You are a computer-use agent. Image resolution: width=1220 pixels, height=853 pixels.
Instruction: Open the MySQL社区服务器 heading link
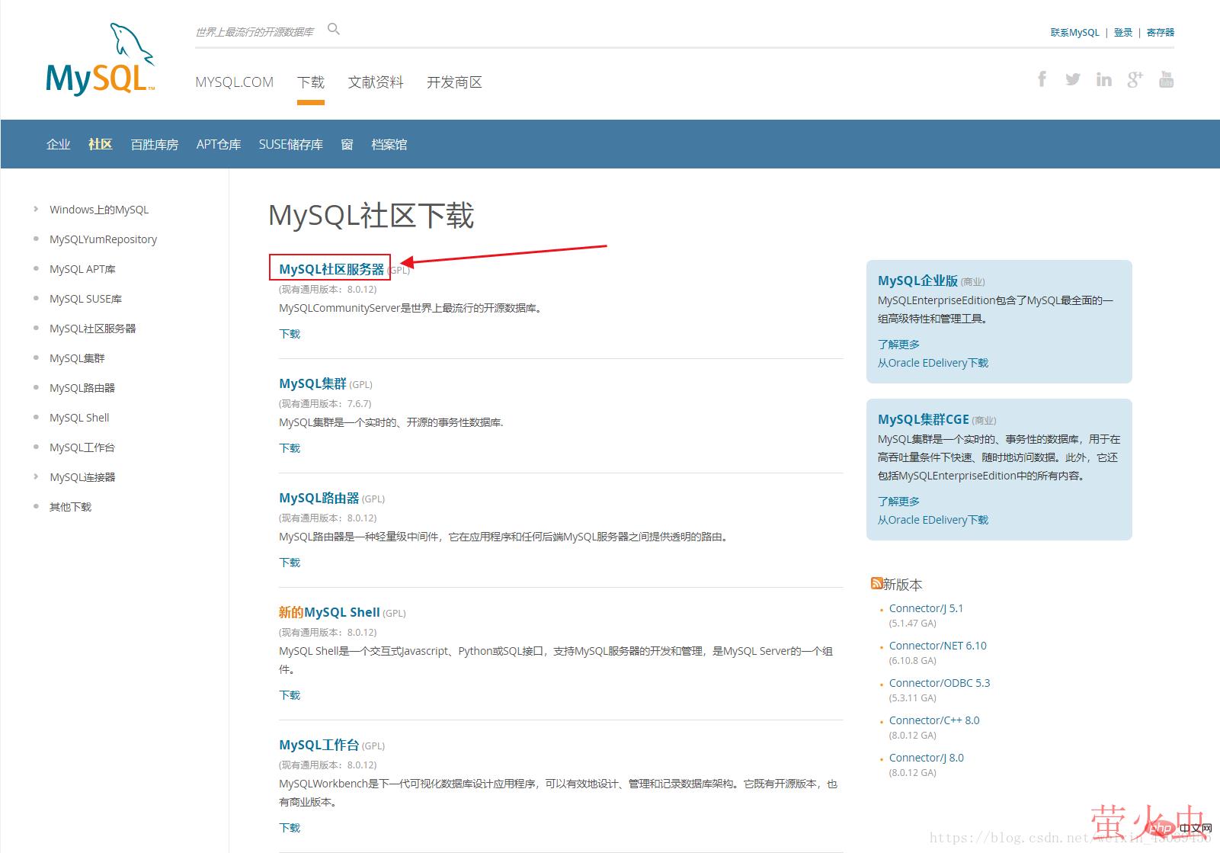331,269
